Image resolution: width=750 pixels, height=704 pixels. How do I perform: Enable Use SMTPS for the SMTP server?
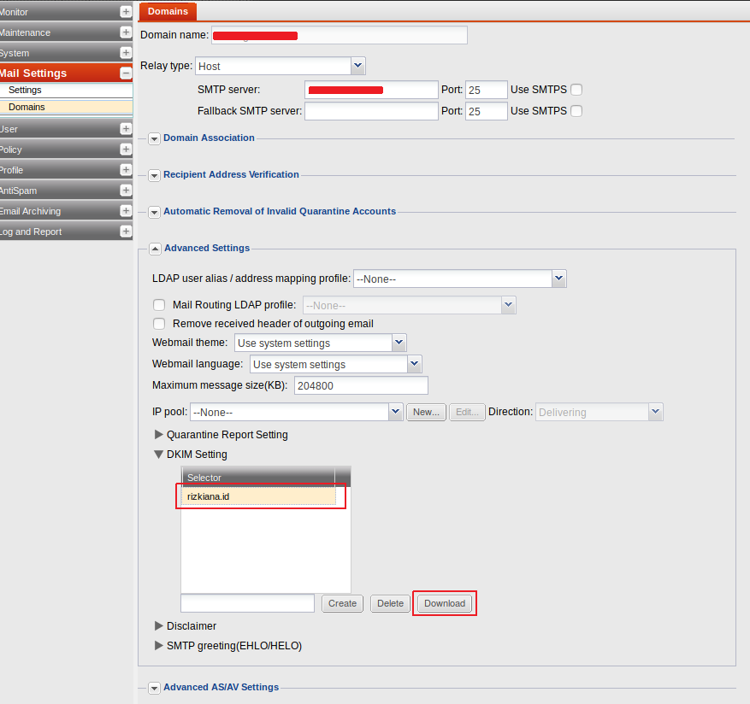click(x=576, y=89)
